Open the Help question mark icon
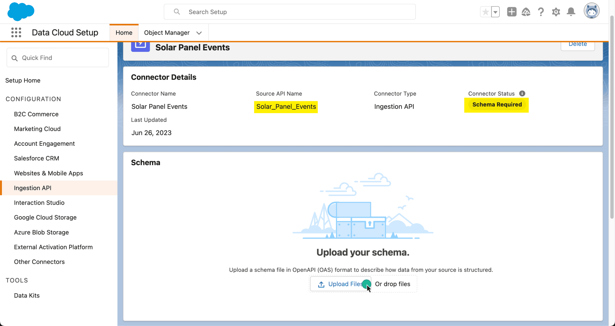Image resolution: width=615 pixels, height=326 pixels. click(x=541, y=12)
